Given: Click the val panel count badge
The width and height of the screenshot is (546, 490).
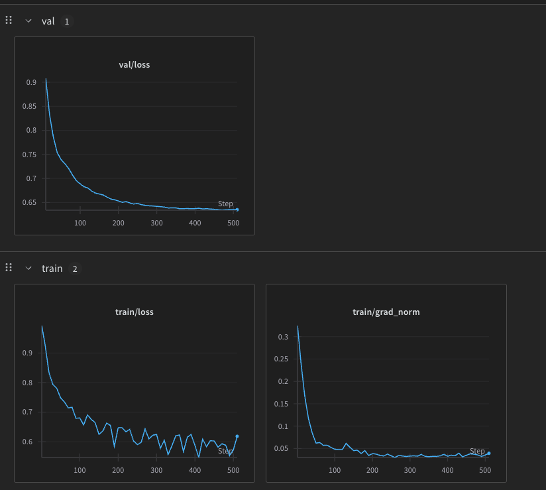Looking at the screenshot, I should coord(66,21).
